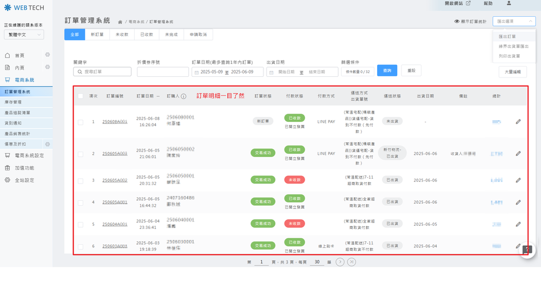Open 貨到通知 in the sidebar

click(x=26, y=123)
